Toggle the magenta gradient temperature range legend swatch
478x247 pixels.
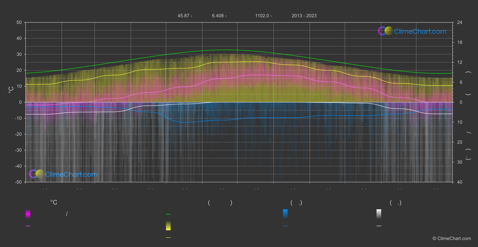(x=28, y=214)
